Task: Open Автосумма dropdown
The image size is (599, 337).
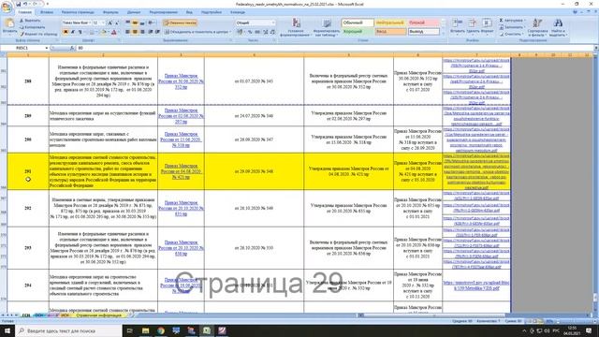Action: [512, 21]
